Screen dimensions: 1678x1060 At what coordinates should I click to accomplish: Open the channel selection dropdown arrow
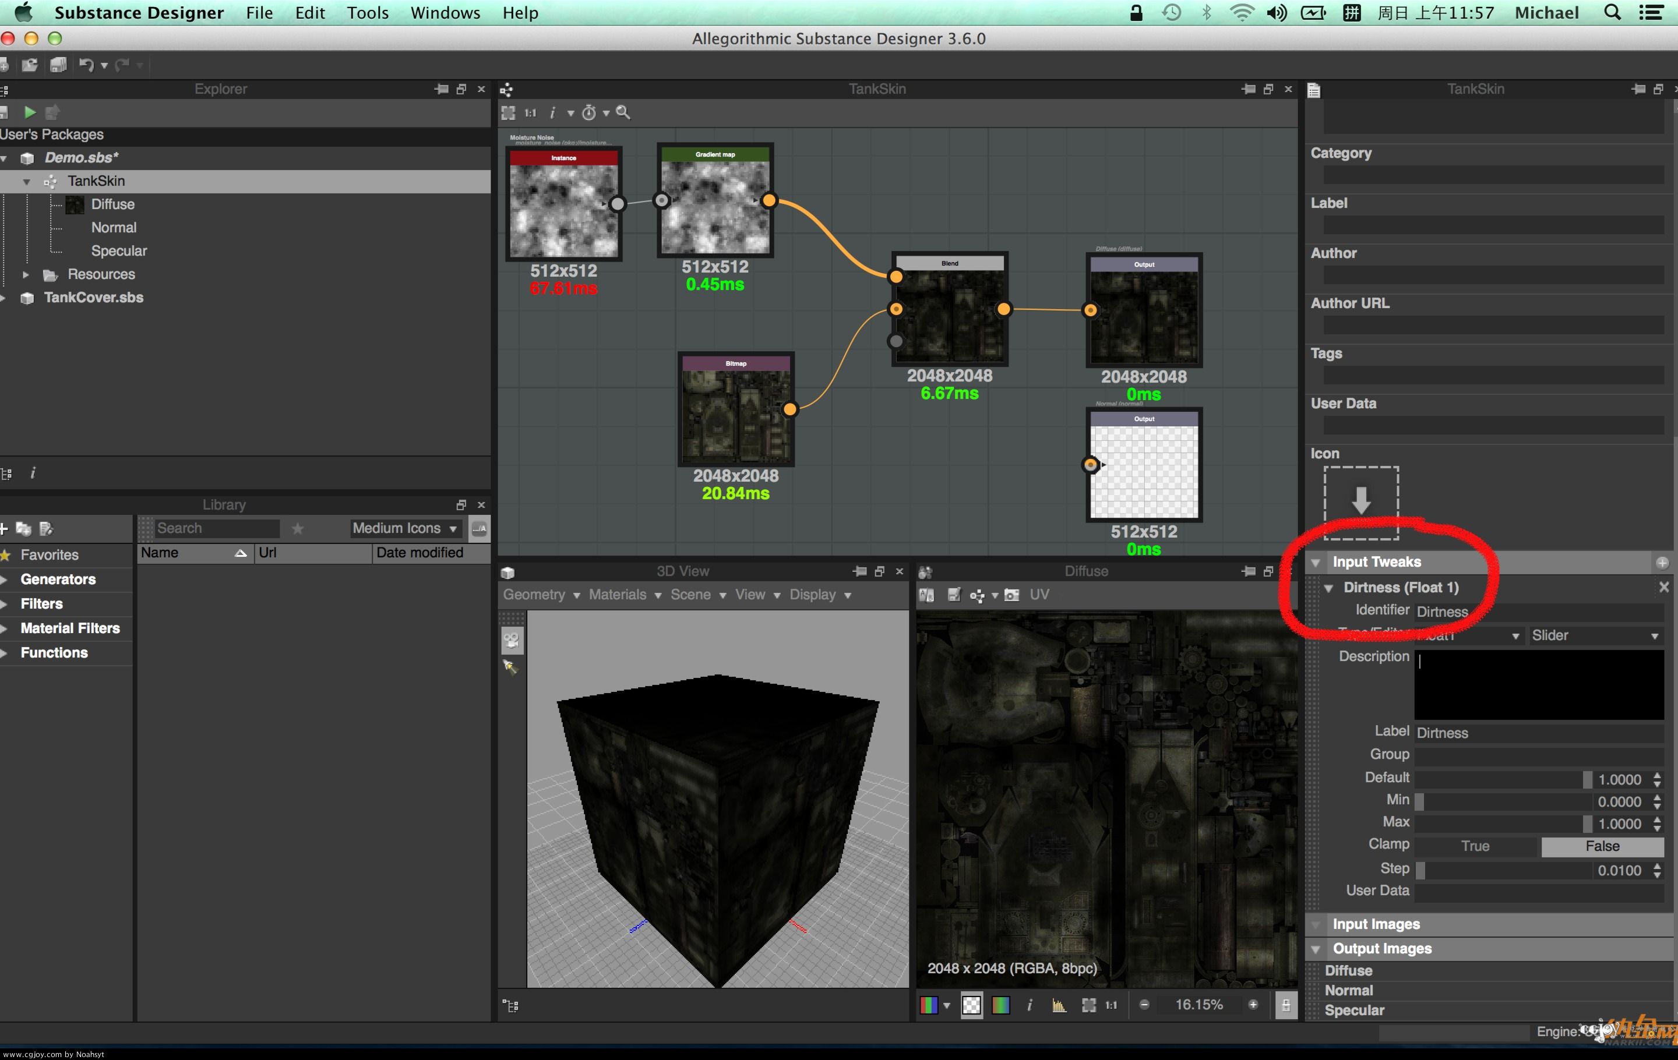946,1006
